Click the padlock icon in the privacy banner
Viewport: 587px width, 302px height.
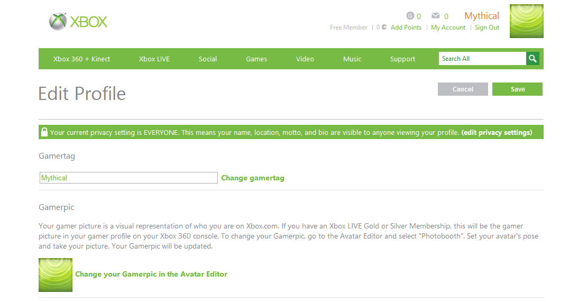(x=44, y=132)
